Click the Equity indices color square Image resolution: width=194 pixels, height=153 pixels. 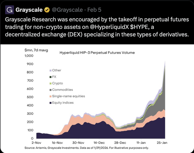[50, 103]
